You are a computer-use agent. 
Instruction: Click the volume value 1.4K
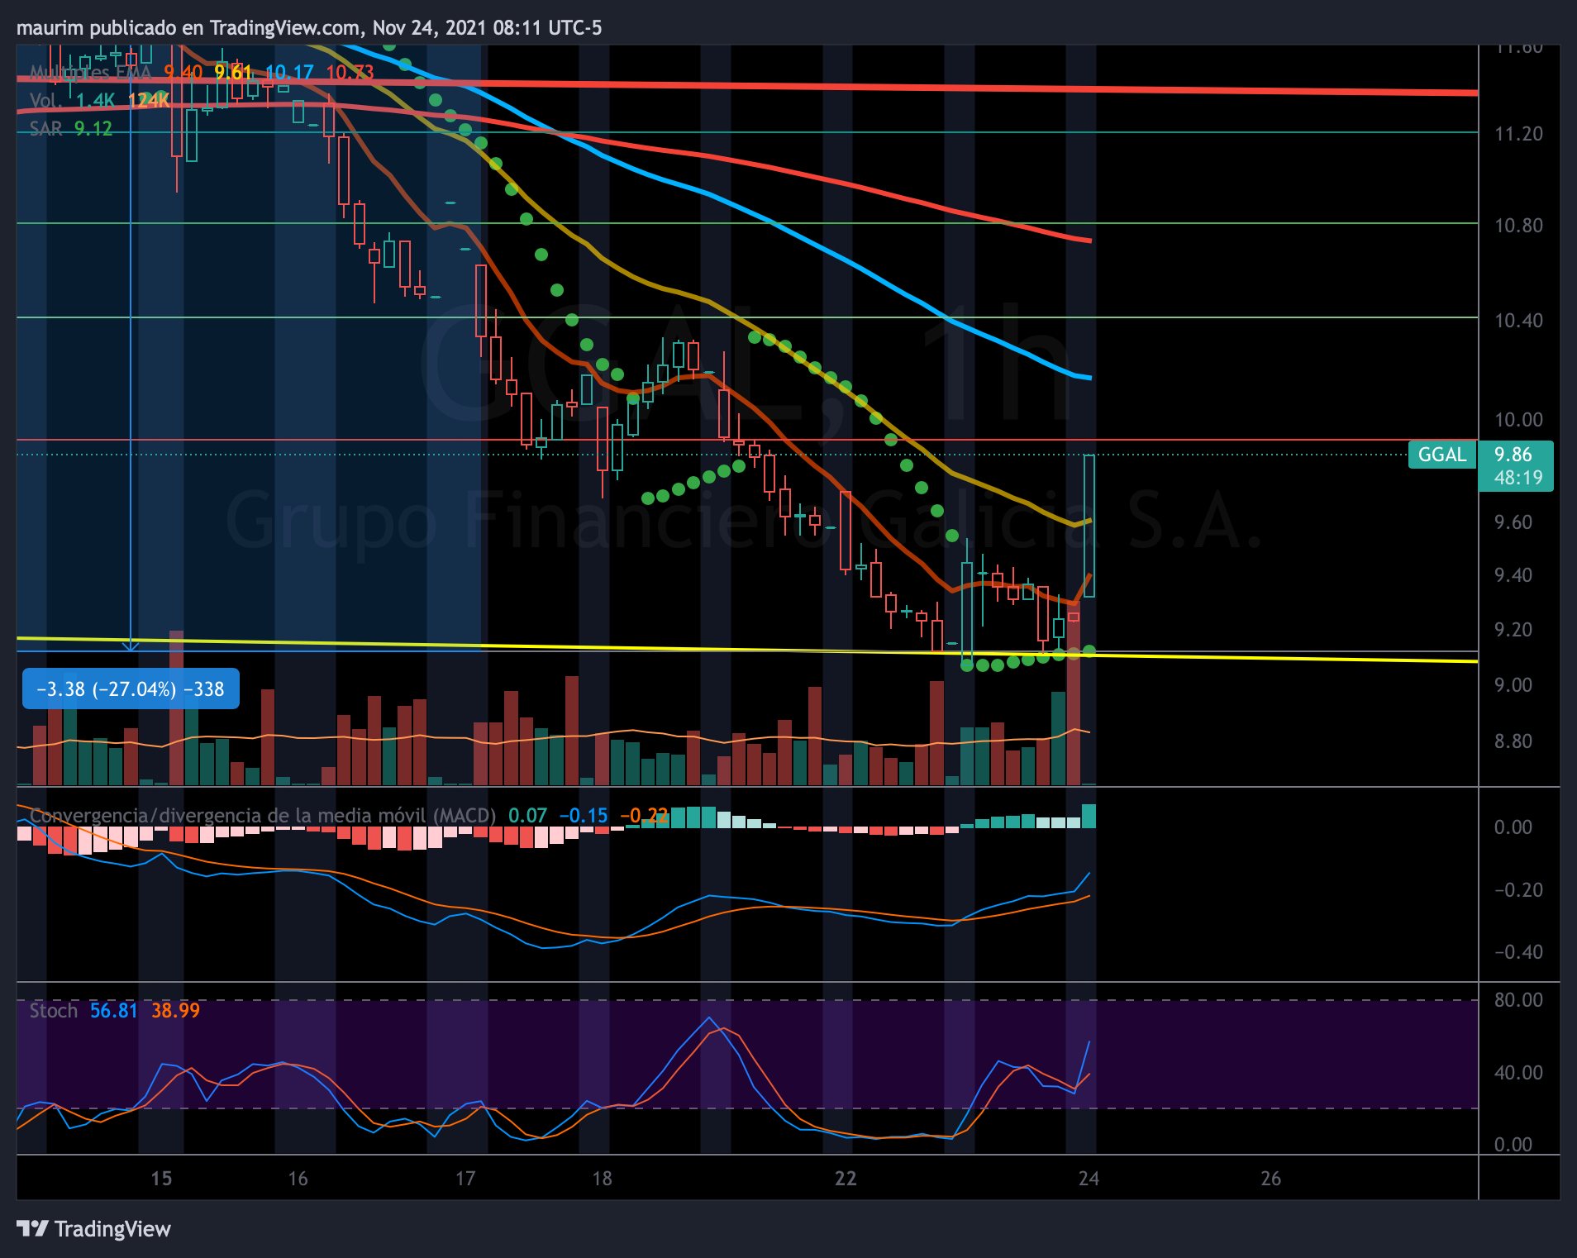pos(95,101)
